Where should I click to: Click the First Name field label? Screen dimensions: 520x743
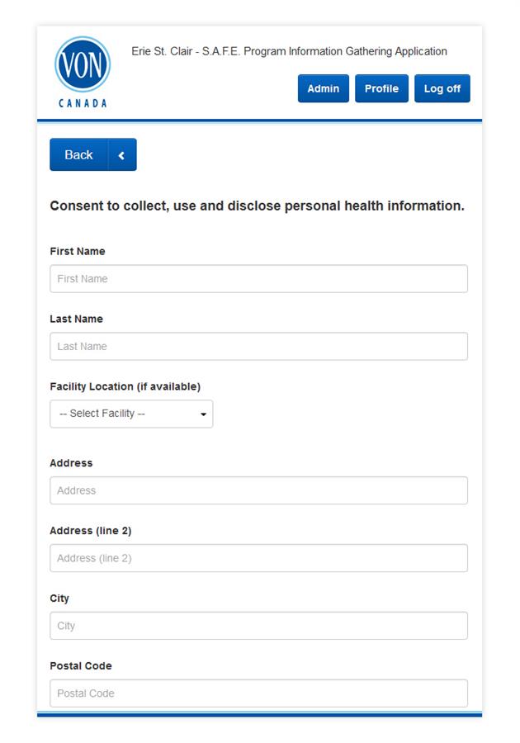pos(78,251)
